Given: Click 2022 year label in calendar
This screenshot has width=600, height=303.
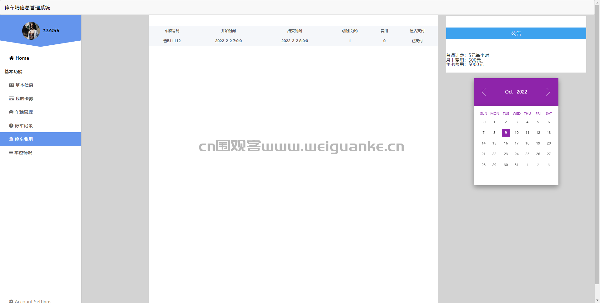Looking at the screenshot, I should [x=522, y=92].
